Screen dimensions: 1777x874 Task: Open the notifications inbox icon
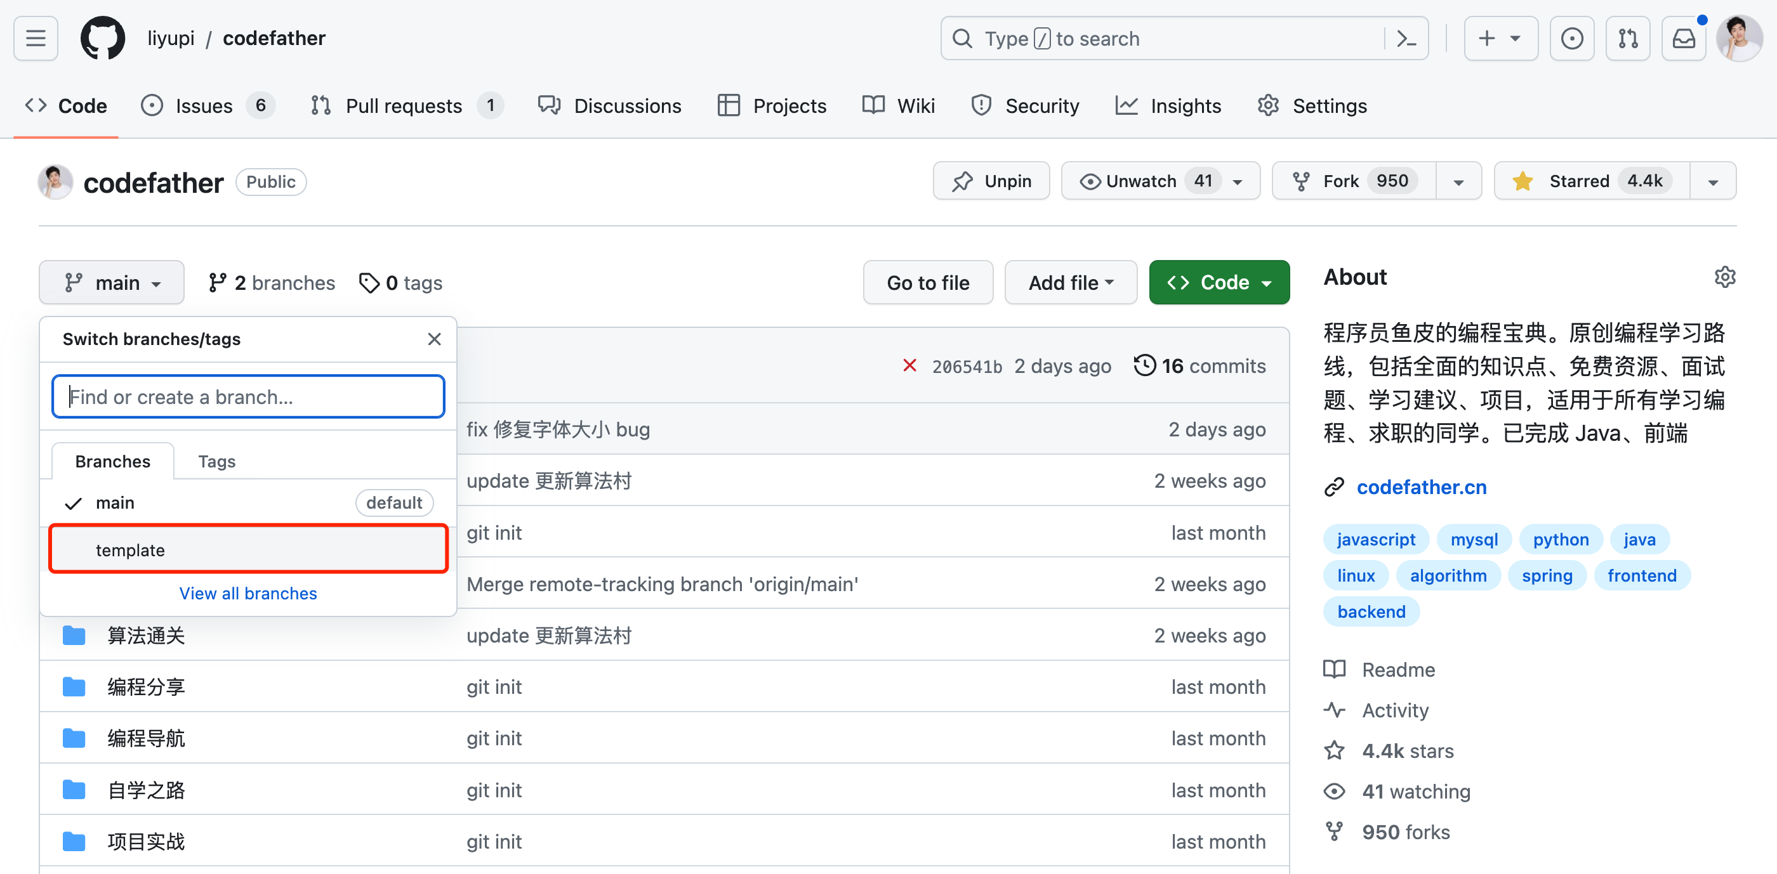click(x=1683, y=39)
